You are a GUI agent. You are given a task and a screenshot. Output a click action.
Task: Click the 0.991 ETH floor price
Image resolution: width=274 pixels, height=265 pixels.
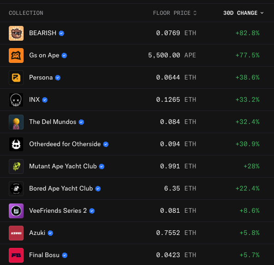[x=178, y=166]
